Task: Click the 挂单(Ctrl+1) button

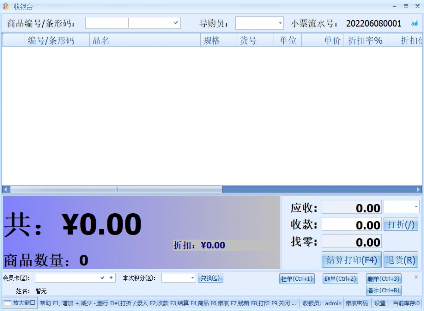Action: pos(297,279)
